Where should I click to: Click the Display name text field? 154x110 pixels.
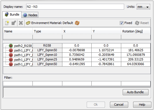tap(75, 7)
